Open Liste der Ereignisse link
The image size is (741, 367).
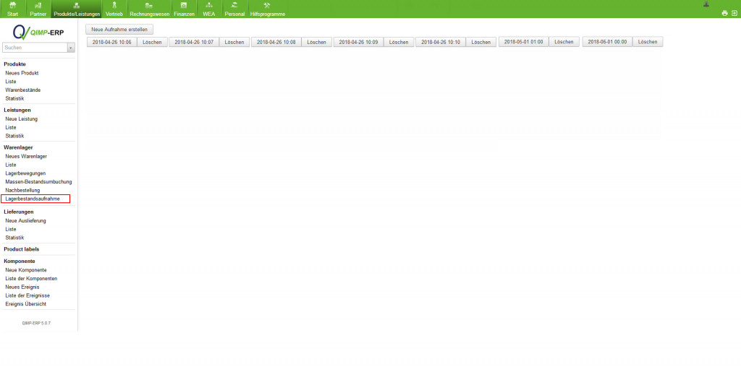[27, 295]
